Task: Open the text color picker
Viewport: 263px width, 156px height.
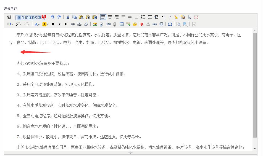Action: pyautogui.click(x=37, y=24)
